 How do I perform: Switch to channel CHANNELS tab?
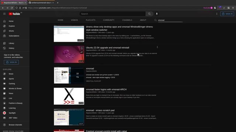[x=127, y=20]
